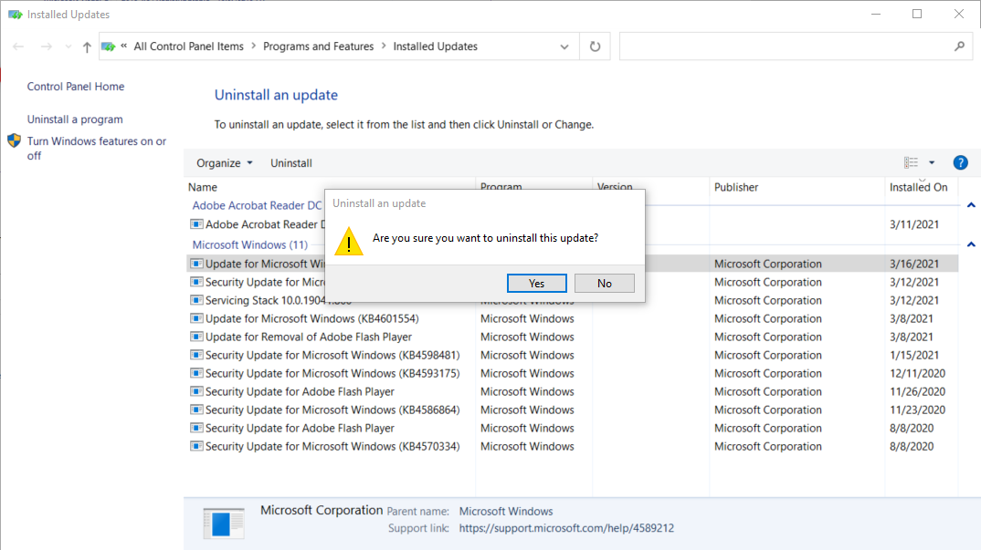Collapse the Microsoft Windows update group
981x550 pixels.
tap(971, 244)
